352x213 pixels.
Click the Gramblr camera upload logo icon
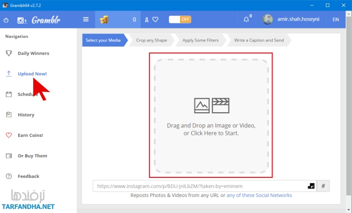pos(22,21)
